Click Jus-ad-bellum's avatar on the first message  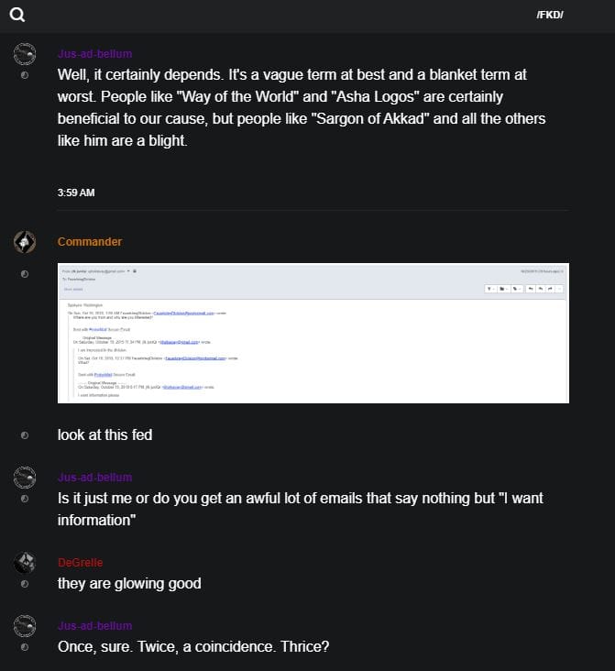click(25, 53)
